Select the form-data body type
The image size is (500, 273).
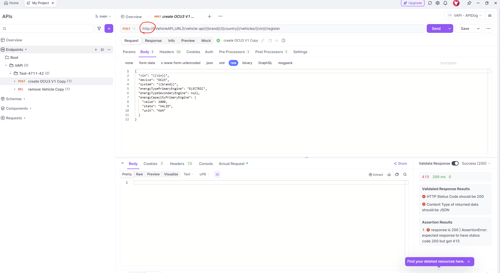point(147,63)
